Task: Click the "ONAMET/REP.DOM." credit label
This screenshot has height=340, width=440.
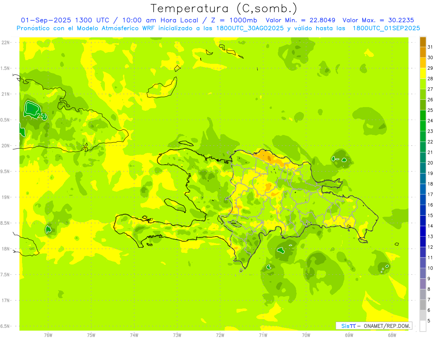Action: point(387,326)
